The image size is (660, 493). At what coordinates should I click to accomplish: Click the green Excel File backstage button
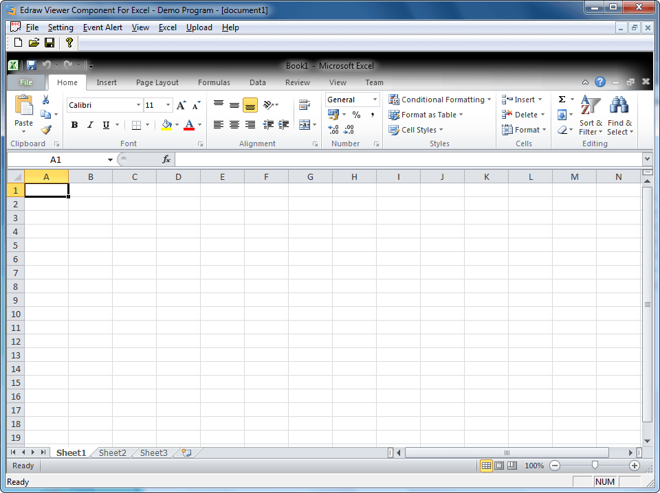tap(26, 82)
